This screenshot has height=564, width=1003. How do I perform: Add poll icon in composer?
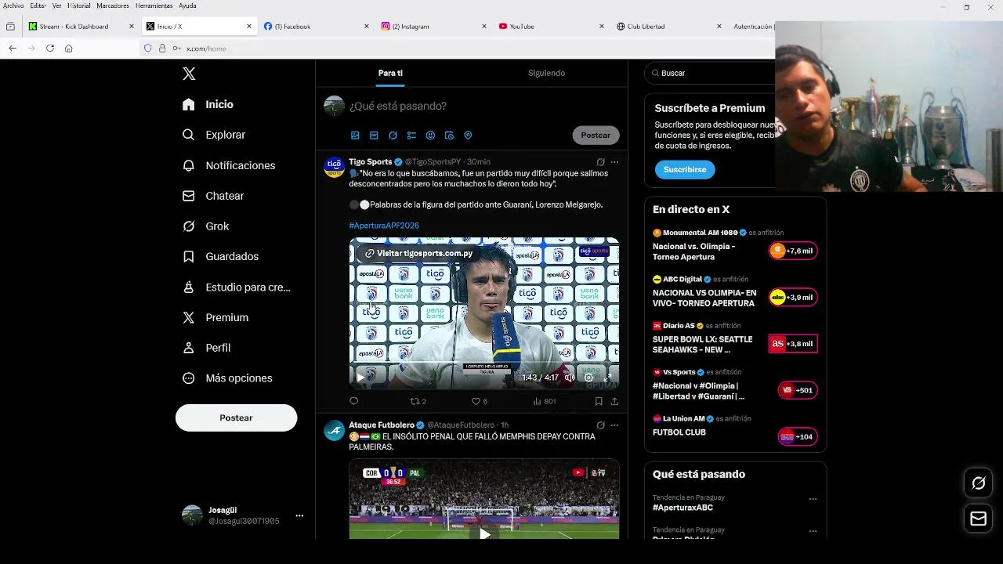coord(411,136)
